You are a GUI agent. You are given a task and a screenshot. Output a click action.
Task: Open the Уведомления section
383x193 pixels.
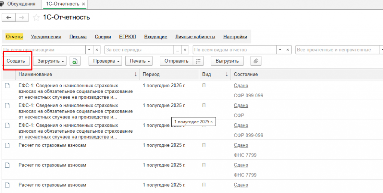[46, 37]
